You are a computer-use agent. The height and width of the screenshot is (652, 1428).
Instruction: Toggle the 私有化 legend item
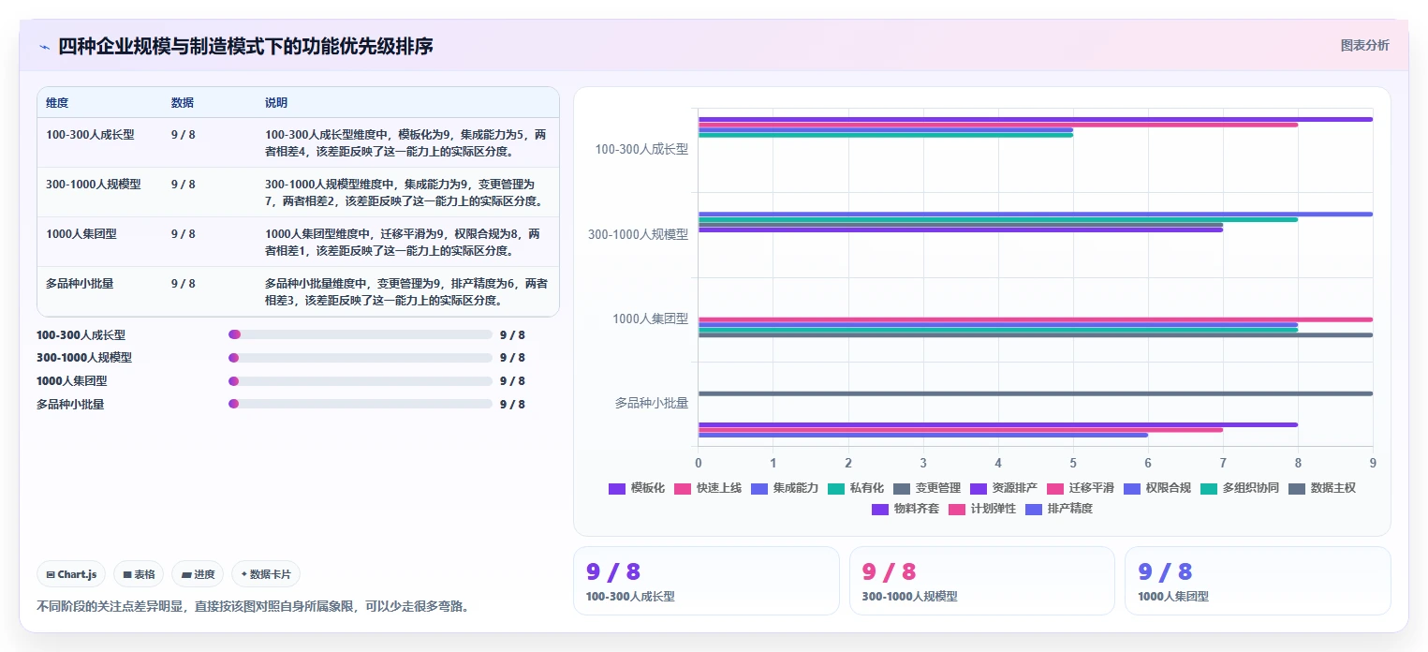[856, 488]
